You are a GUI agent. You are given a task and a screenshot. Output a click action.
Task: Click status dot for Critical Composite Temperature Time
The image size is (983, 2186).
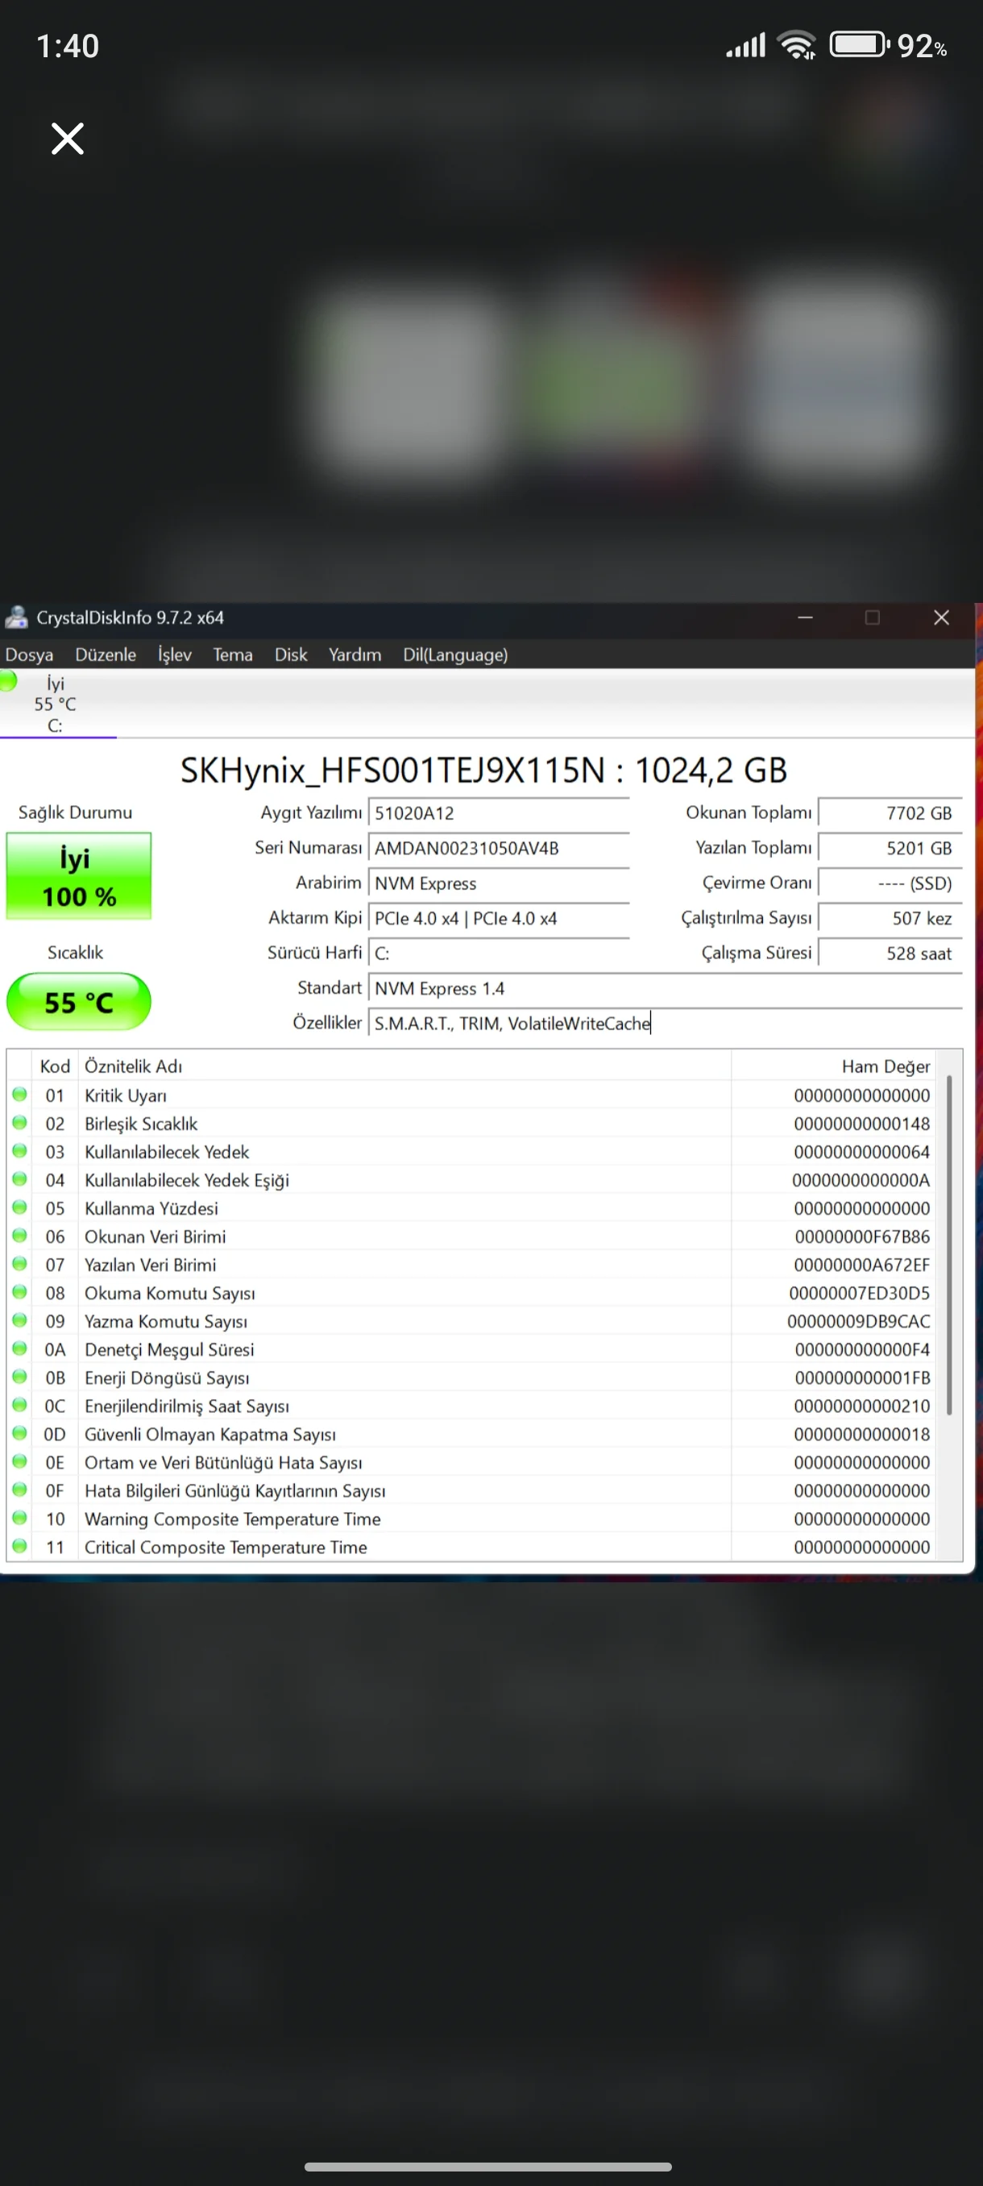click(x=19, y=1546)
